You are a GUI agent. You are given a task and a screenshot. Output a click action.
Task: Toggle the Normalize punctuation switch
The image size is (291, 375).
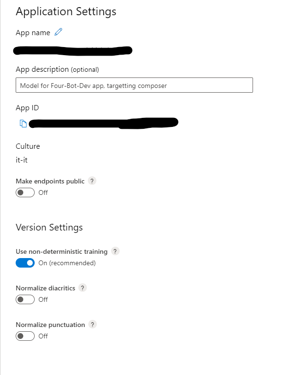click(x=25, y=336)
